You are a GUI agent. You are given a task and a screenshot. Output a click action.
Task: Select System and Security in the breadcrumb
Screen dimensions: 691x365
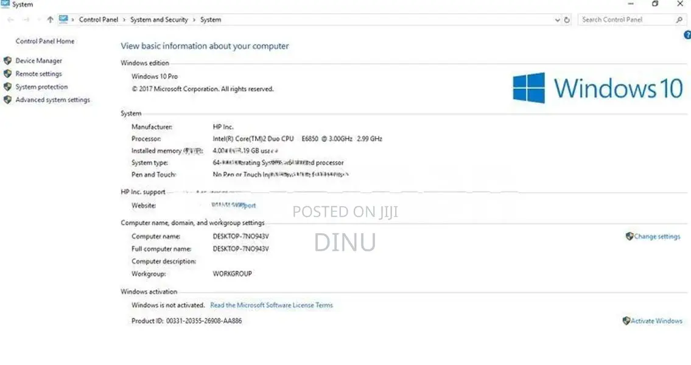pos(159,20)
